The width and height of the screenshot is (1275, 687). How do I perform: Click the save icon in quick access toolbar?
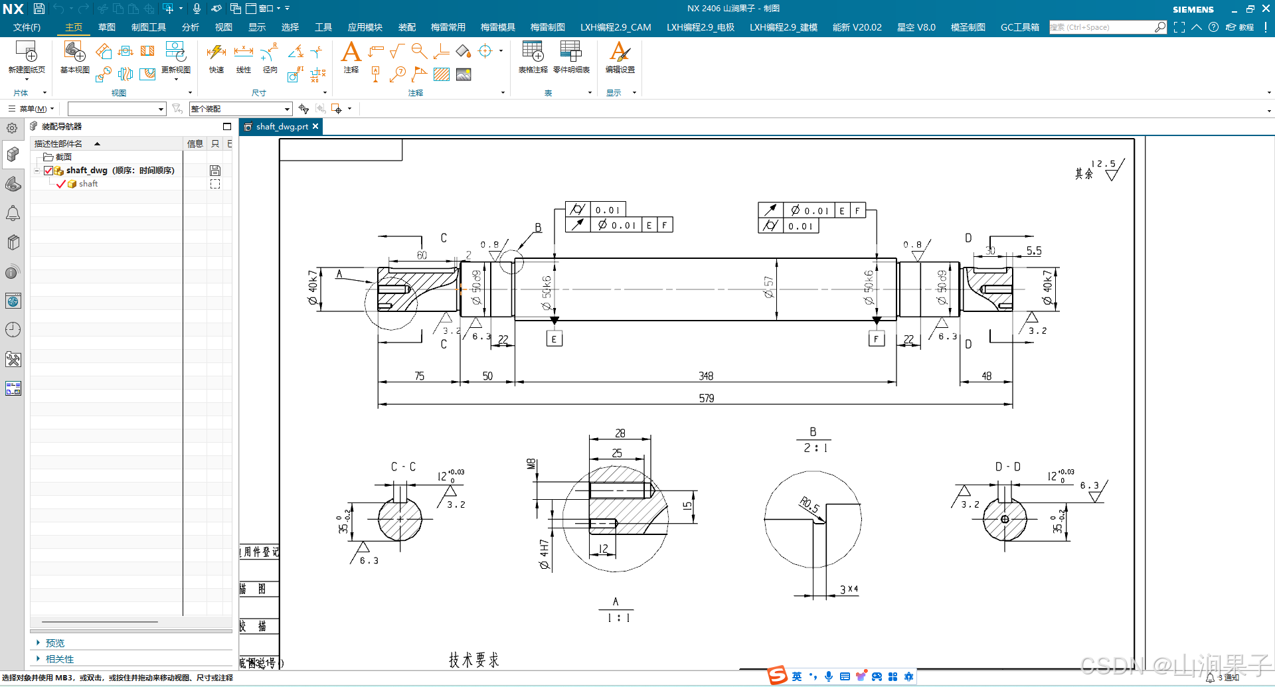(x=39, y=9)
